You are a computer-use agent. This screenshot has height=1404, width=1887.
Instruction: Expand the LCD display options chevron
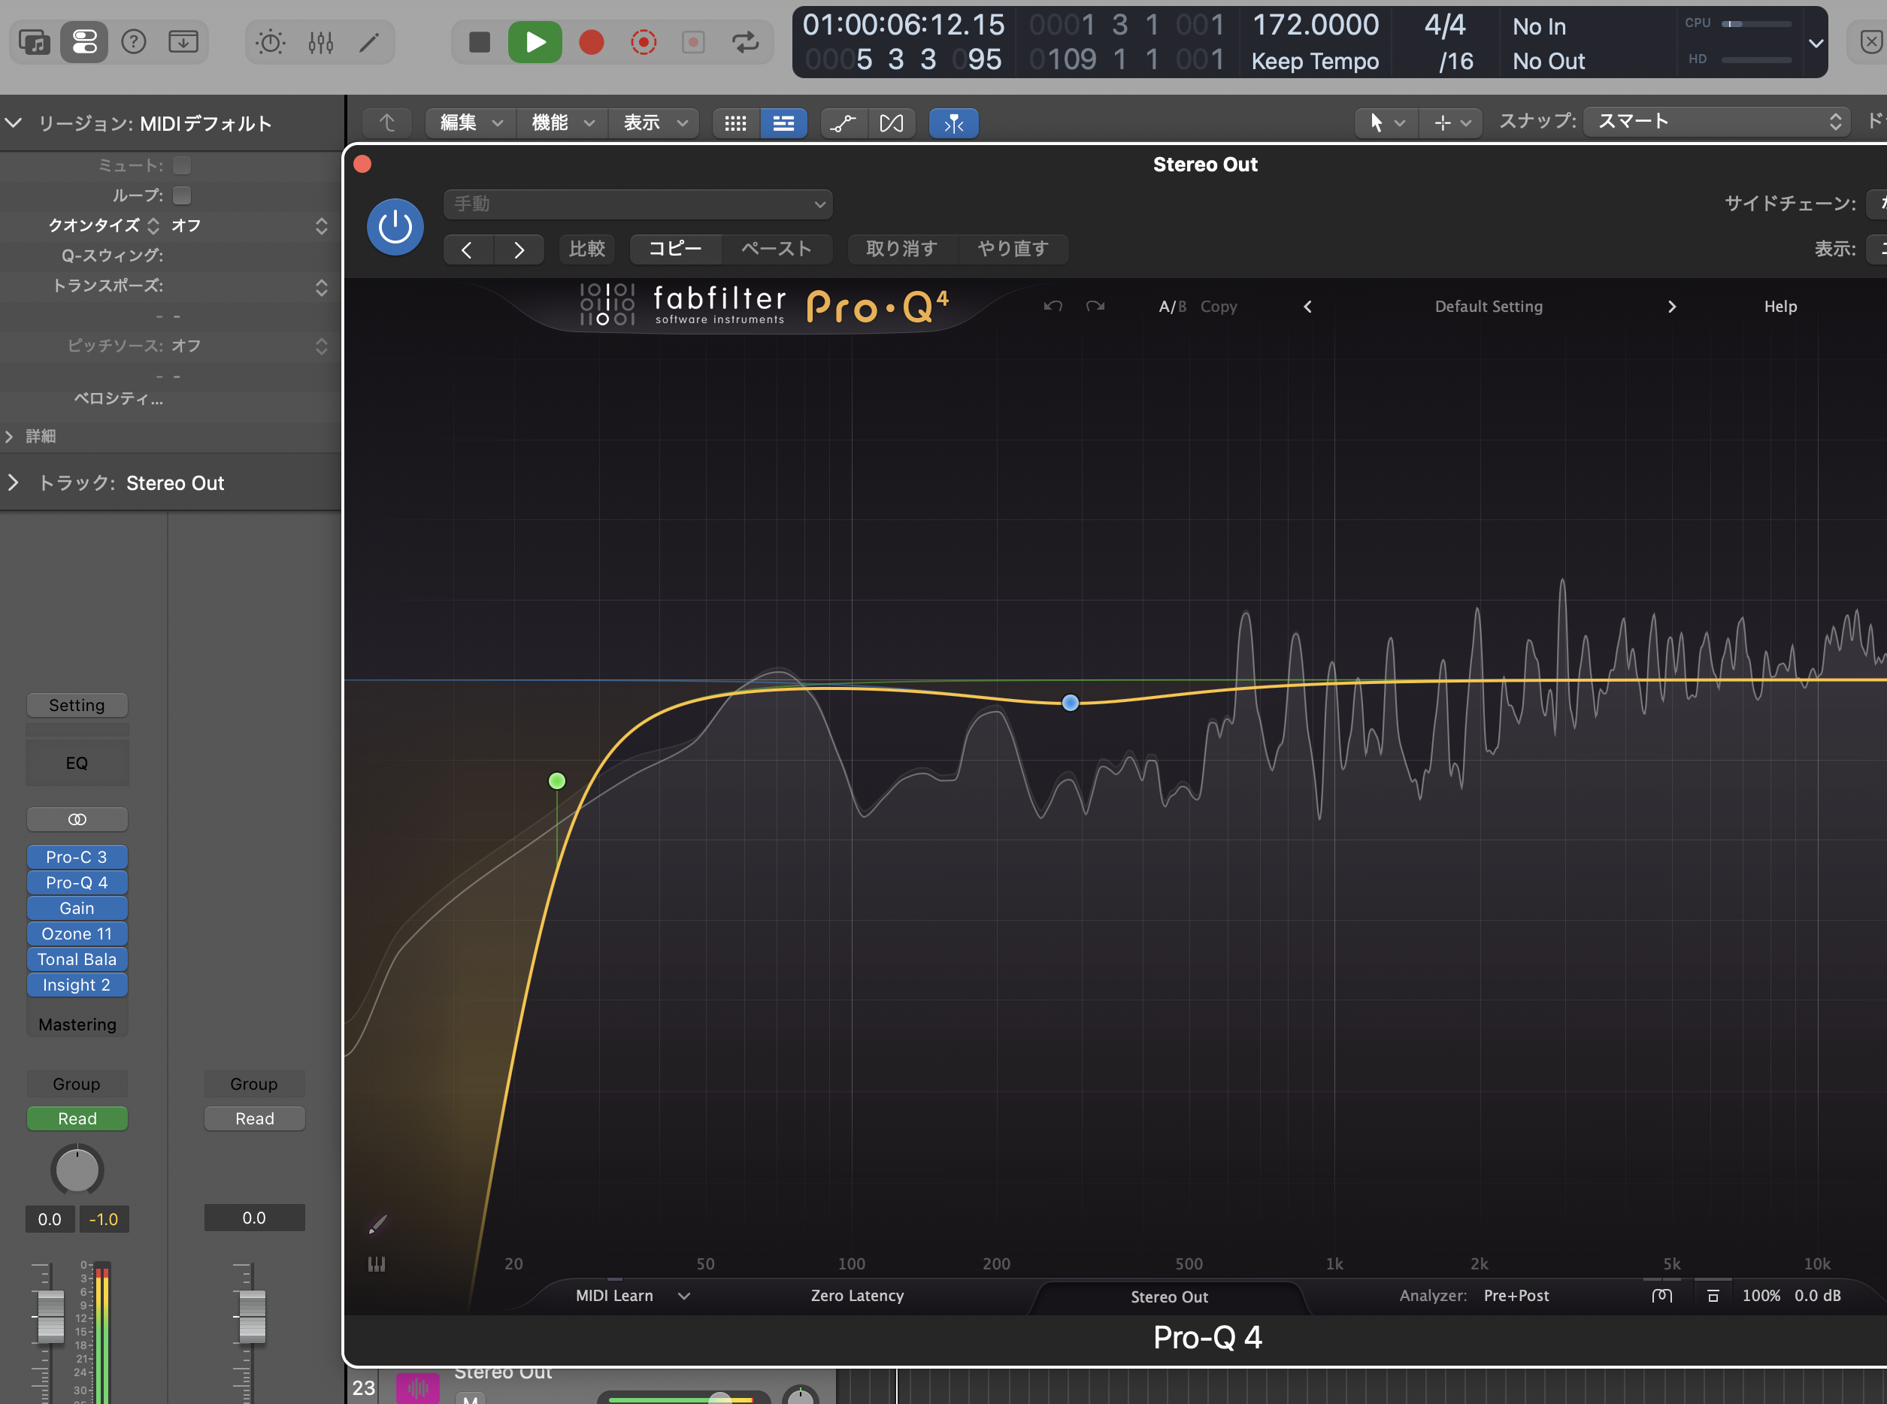tap(1816, 44)
